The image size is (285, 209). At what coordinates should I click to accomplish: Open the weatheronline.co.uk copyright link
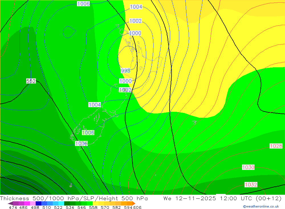point(261,206)
